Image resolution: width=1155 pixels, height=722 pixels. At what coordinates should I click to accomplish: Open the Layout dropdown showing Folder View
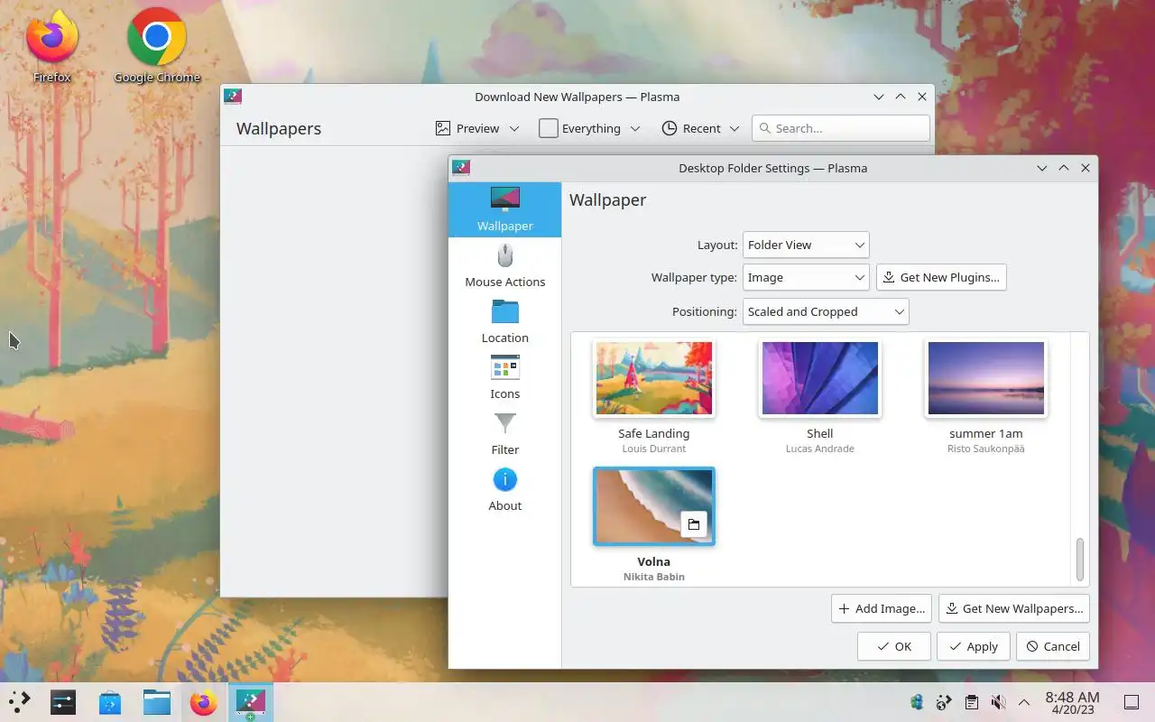point(806,245)
